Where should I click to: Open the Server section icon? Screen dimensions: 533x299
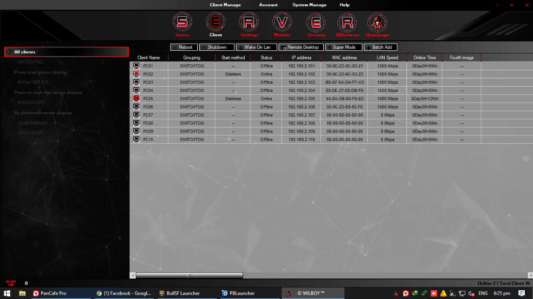182,22
